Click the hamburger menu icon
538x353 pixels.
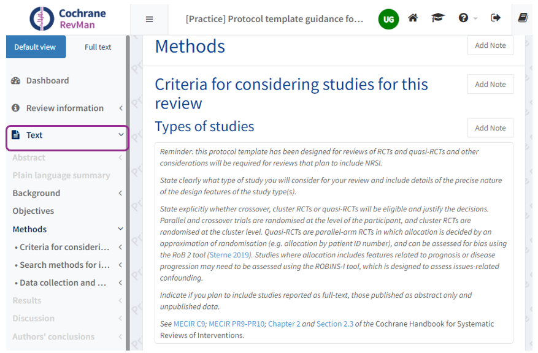(x=149, y=19)
